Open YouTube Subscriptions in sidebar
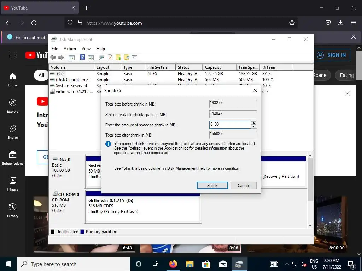 [x=13, y=158]
